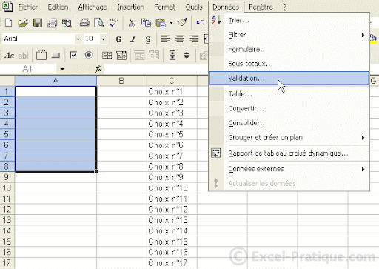Choose Consolider... menu entry
This screenshot has width=379, height=269.
click(x=289, y=123)
